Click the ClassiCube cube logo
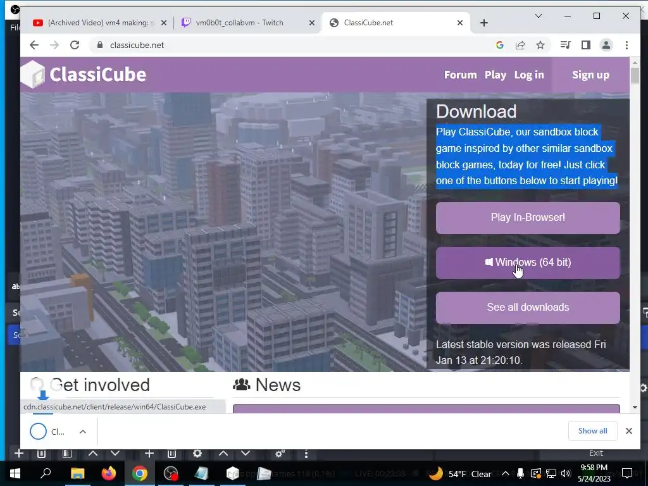Screen dimensions: 648x486 33,75
